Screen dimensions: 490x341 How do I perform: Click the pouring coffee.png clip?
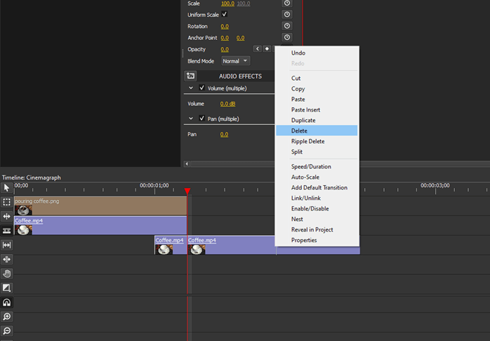[x=98, y=206]
